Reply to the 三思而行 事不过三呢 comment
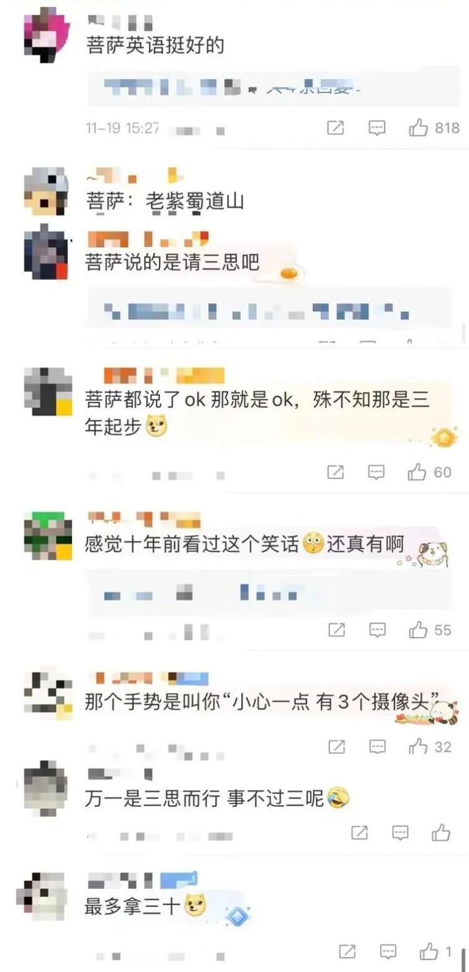 [x=400, y=833]
